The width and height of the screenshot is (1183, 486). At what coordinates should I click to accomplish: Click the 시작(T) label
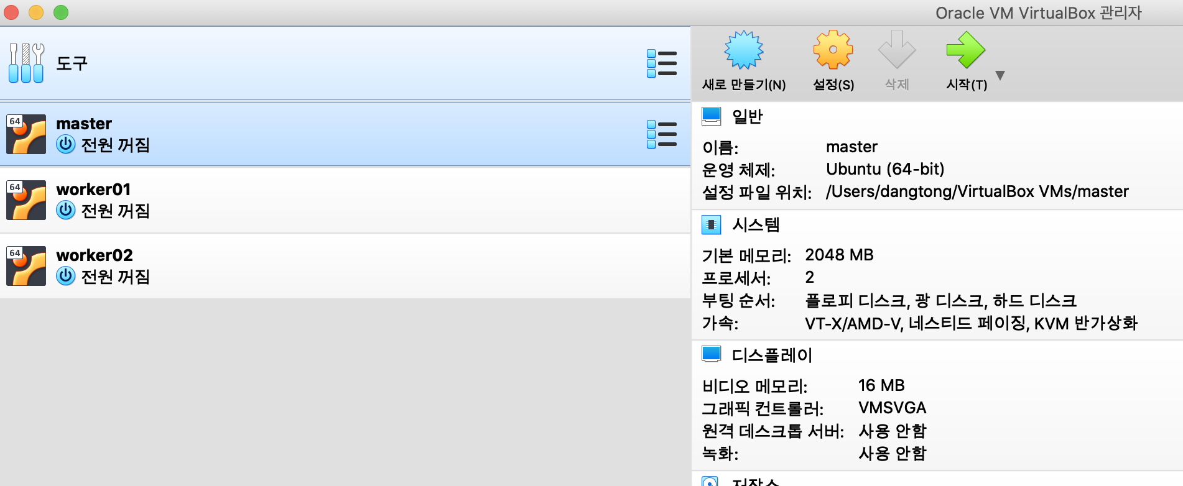click(x=967, y=85)
